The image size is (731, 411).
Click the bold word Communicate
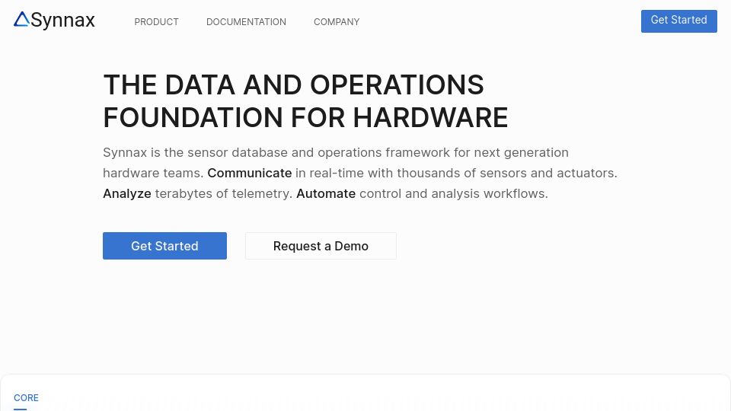coord(250,173)
